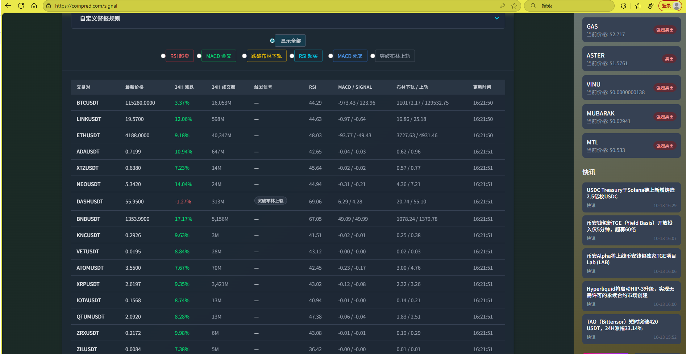Open saved passwords via the key icon
Screen dimensions: 686x354
pos(503,6)
